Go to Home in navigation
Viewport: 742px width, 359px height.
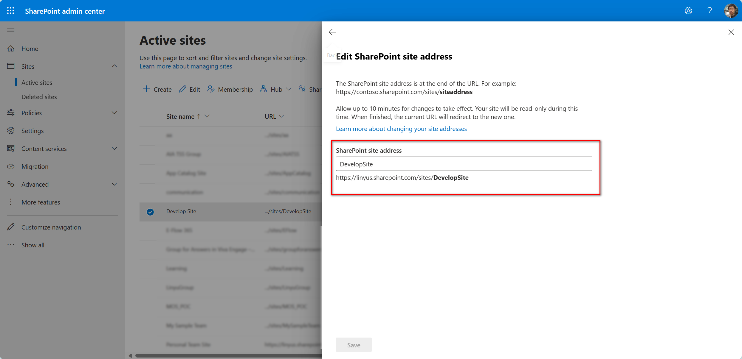pos(30,49)
